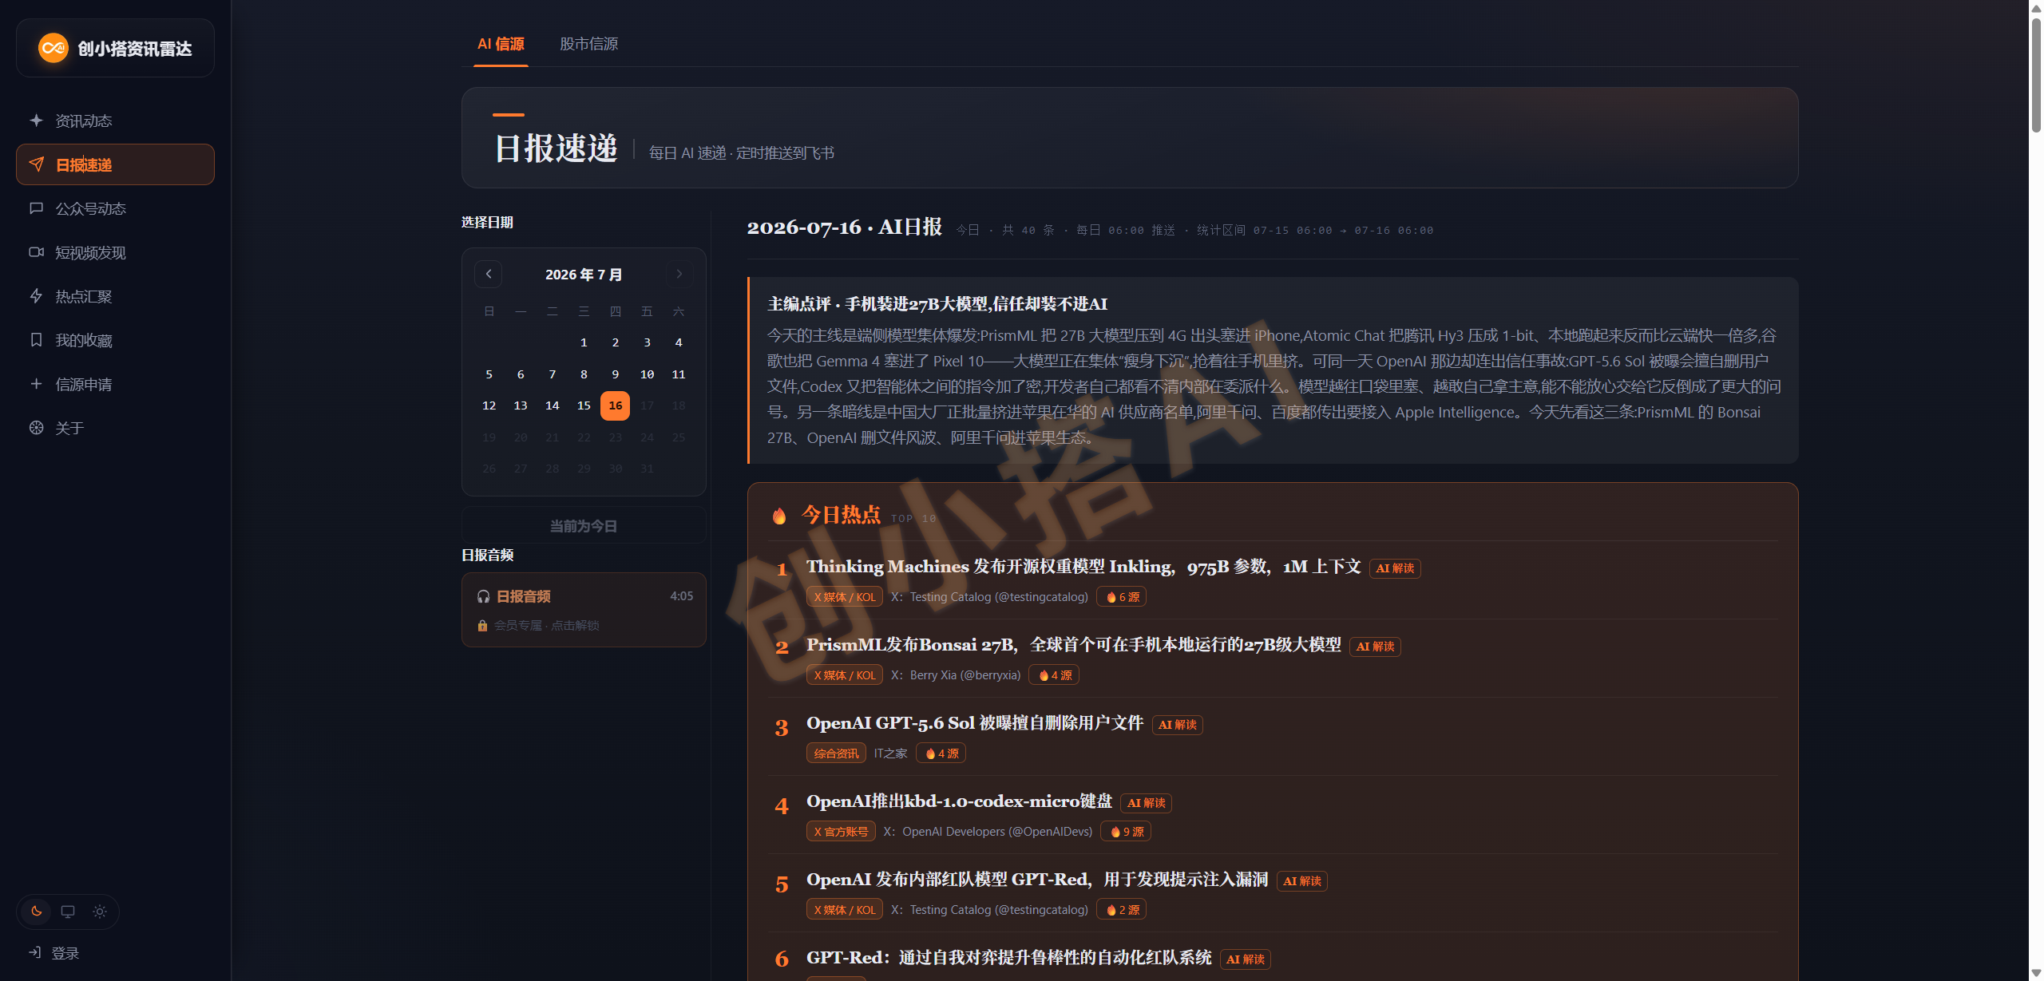Select July 12 in the calendar

(x=489, y=405)
